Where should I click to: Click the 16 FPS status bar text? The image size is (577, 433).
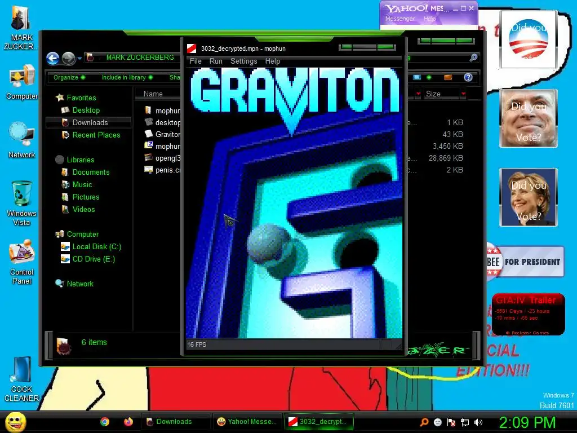[197, 344]
